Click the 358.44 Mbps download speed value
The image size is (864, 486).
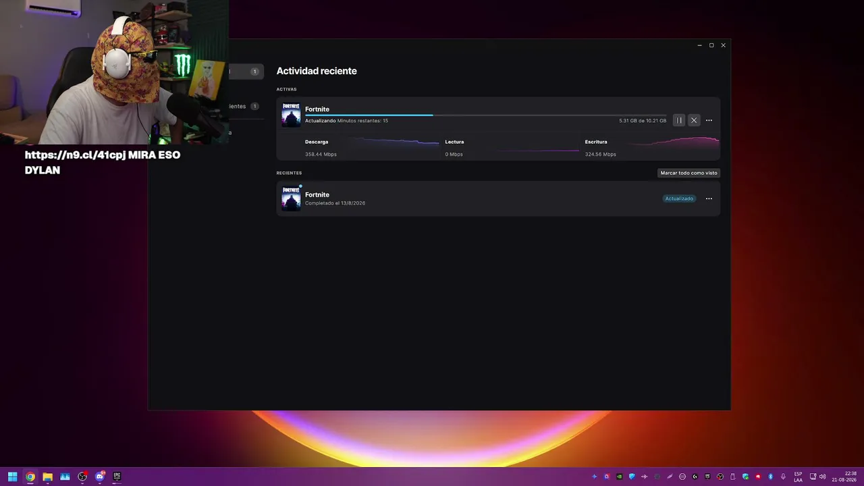(x=321, y=155)
